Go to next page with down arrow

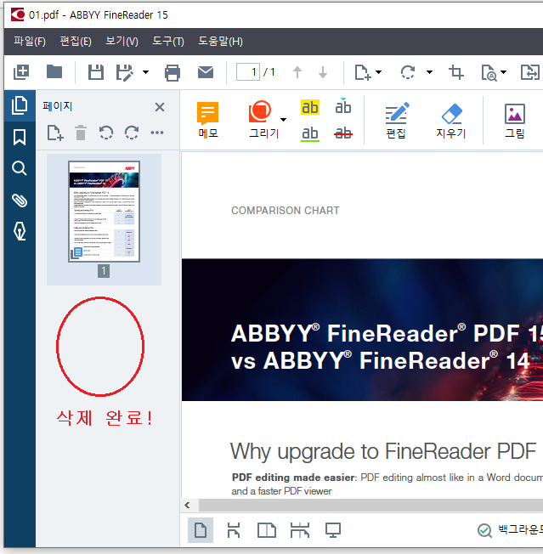pos(323,72)
